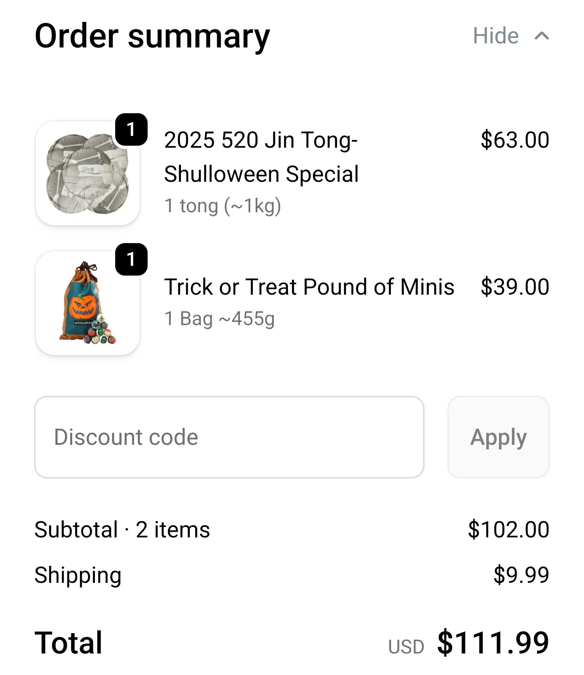584x675 pixels.
Task: Click the $63.00 item price
Action: pyautogui.click(x=515, y=140)
